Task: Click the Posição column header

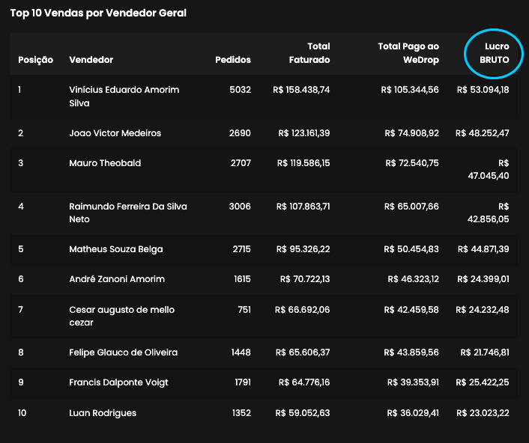Action: click(x=35, y=60)
